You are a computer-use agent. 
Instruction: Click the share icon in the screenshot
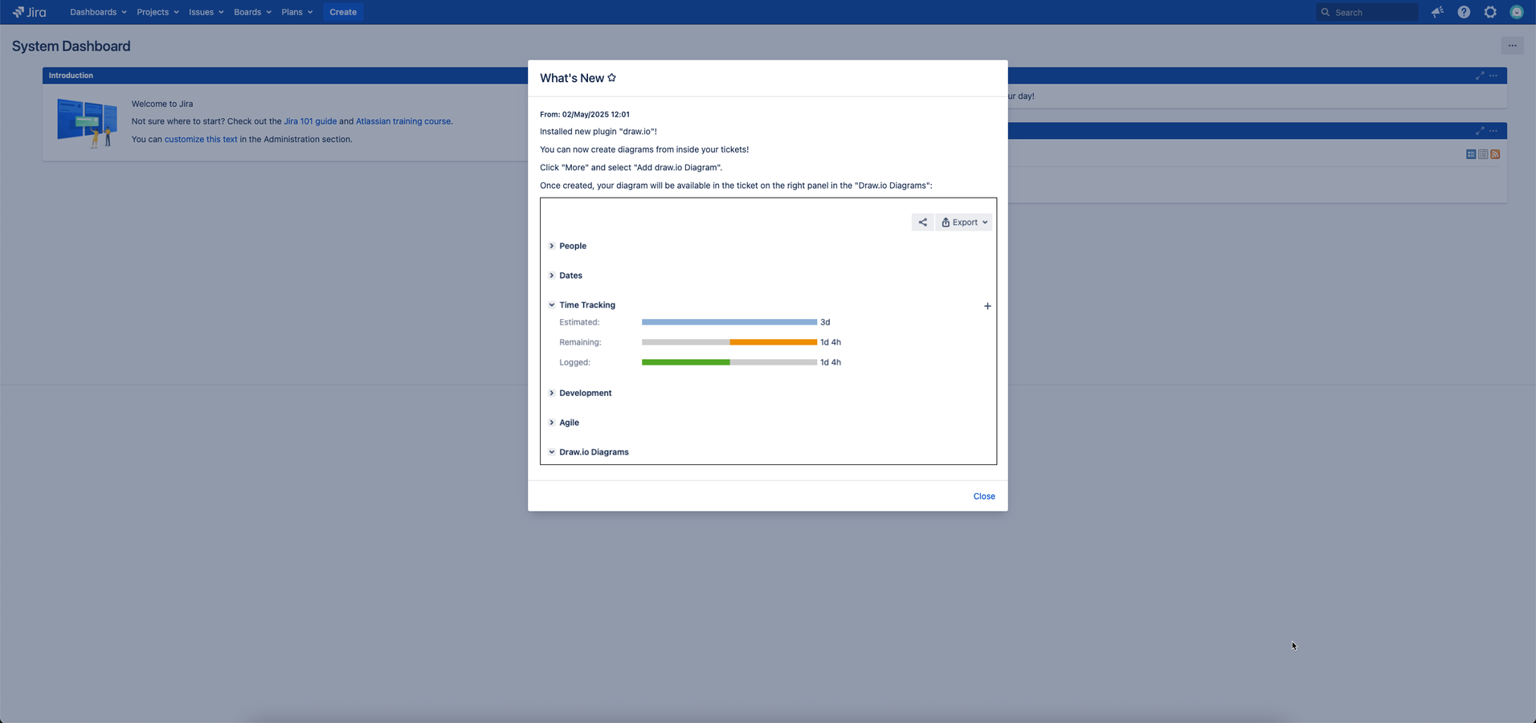(x=922, y=223)
